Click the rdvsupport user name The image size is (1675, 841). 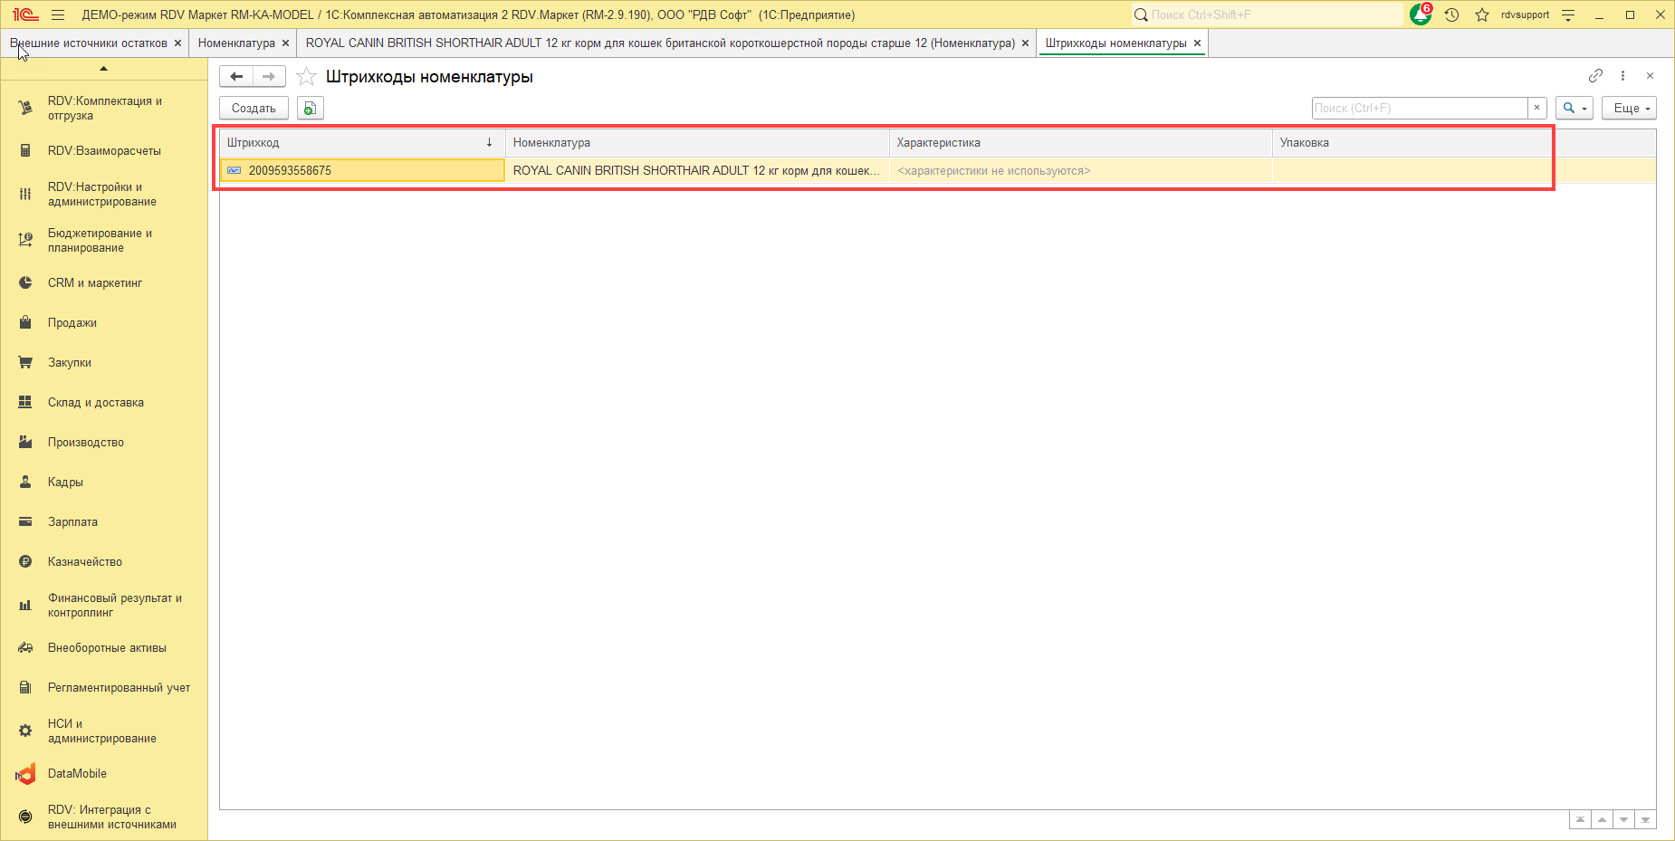[x=1525, y=14]
